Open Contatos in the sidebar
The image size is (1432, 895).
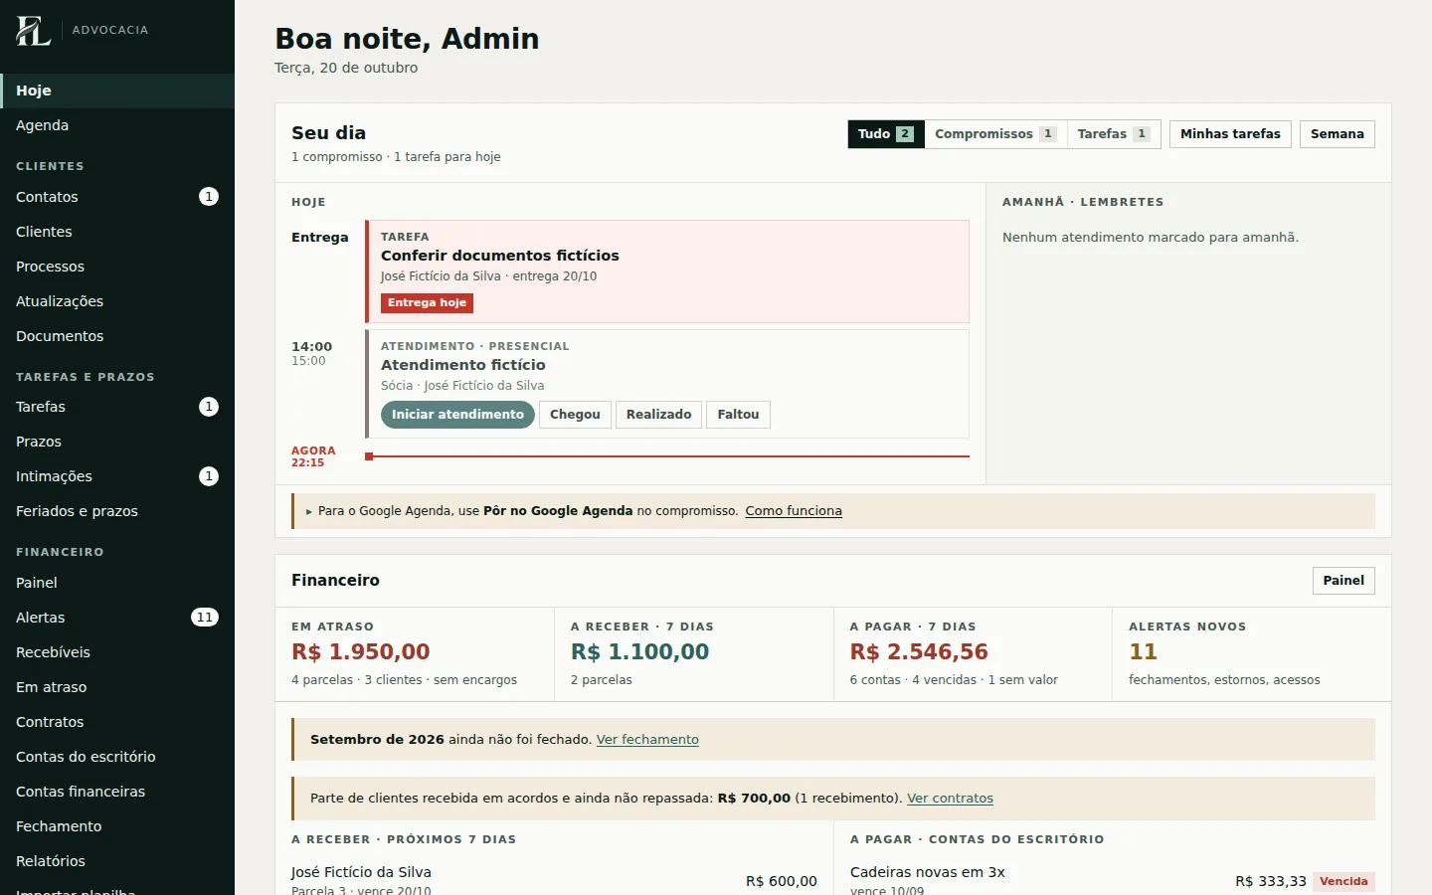point(117,197)
